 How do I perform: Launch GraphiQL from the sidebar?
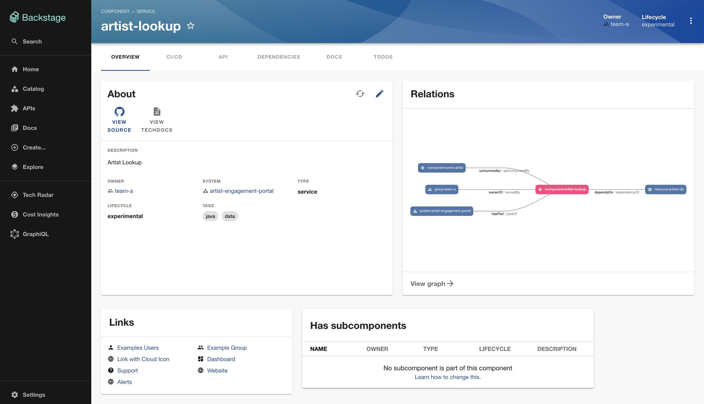(15, 234)
